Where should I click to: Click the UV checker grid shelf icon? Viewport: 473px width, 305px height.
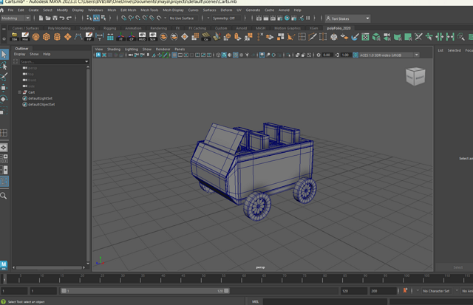pos(365,37)
